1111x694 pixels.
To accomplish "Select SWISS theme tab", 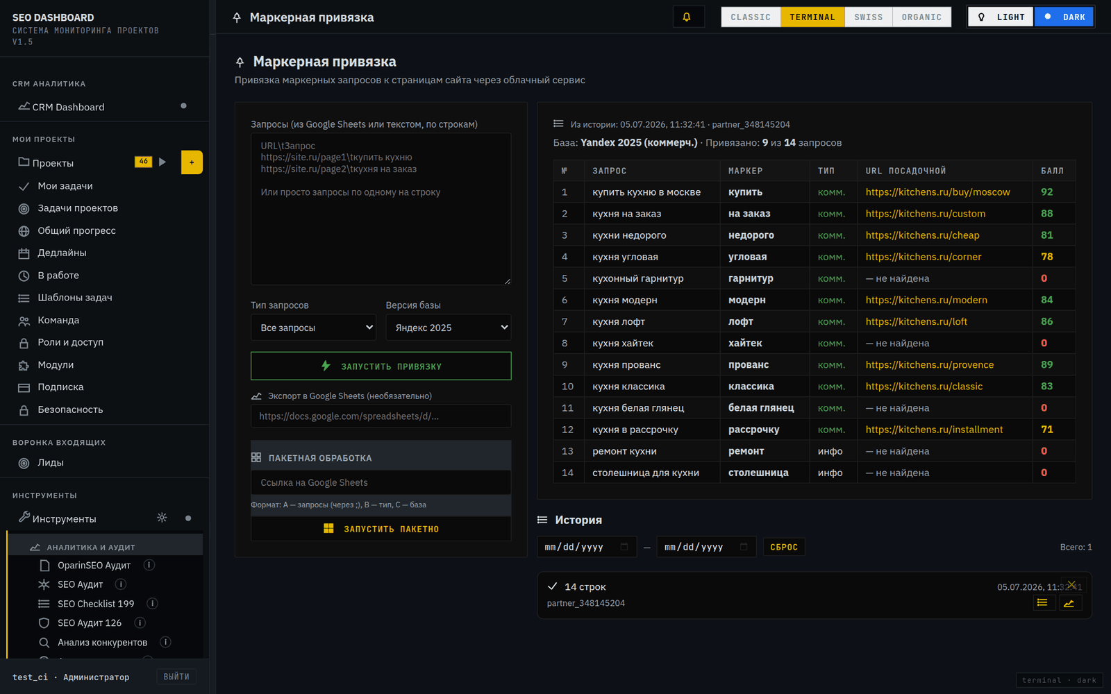I will tap(869, 17).
